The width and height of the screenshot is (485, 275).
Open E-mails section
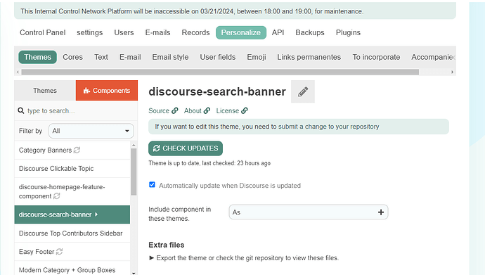(x=157, y=32)
